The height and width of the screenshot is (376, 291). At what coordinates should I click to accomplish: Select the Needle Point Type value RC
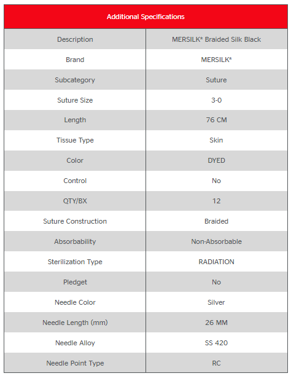point(216,363)
